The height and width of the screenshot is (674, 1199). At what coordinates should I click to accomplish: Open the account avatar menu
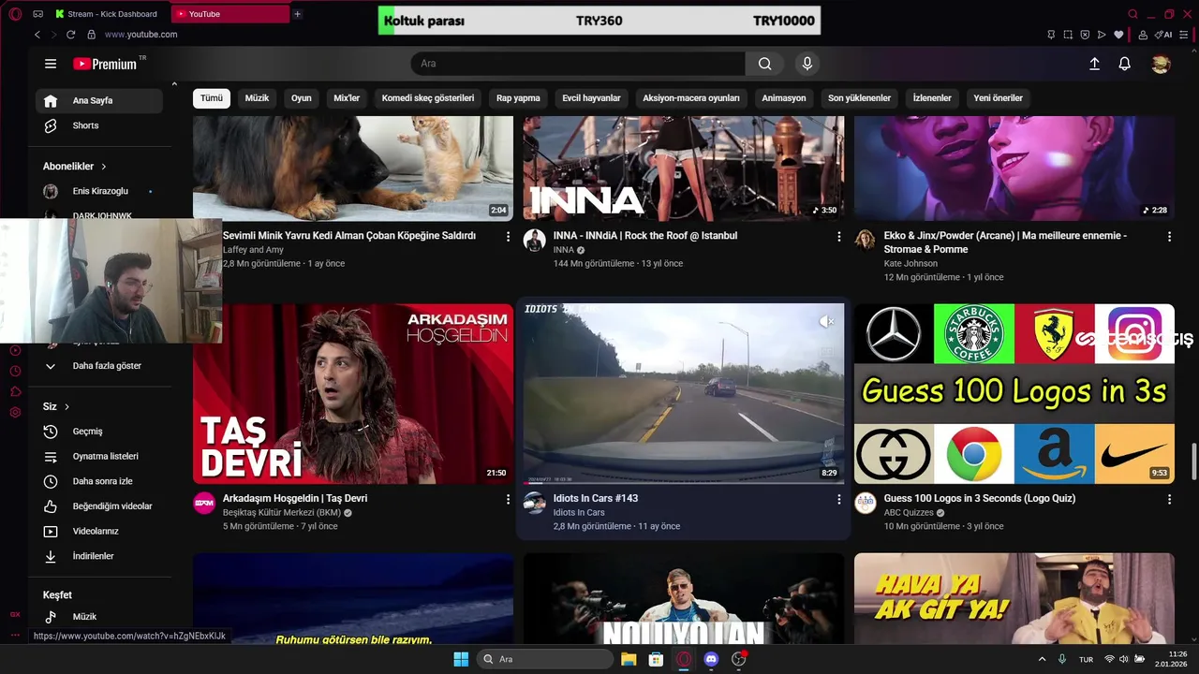coord(1161,64)
